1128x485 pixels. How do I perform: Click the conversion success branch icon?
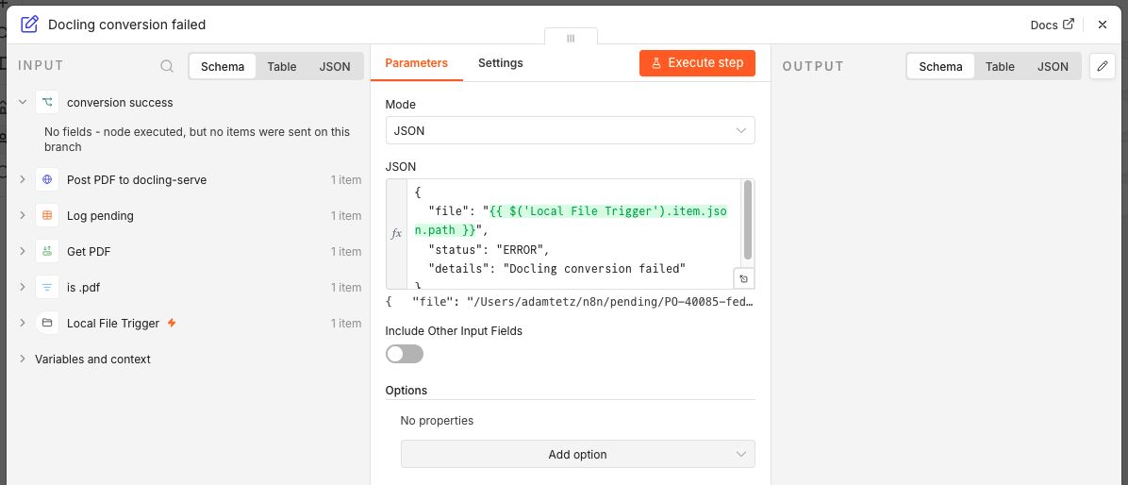point(47,102)
